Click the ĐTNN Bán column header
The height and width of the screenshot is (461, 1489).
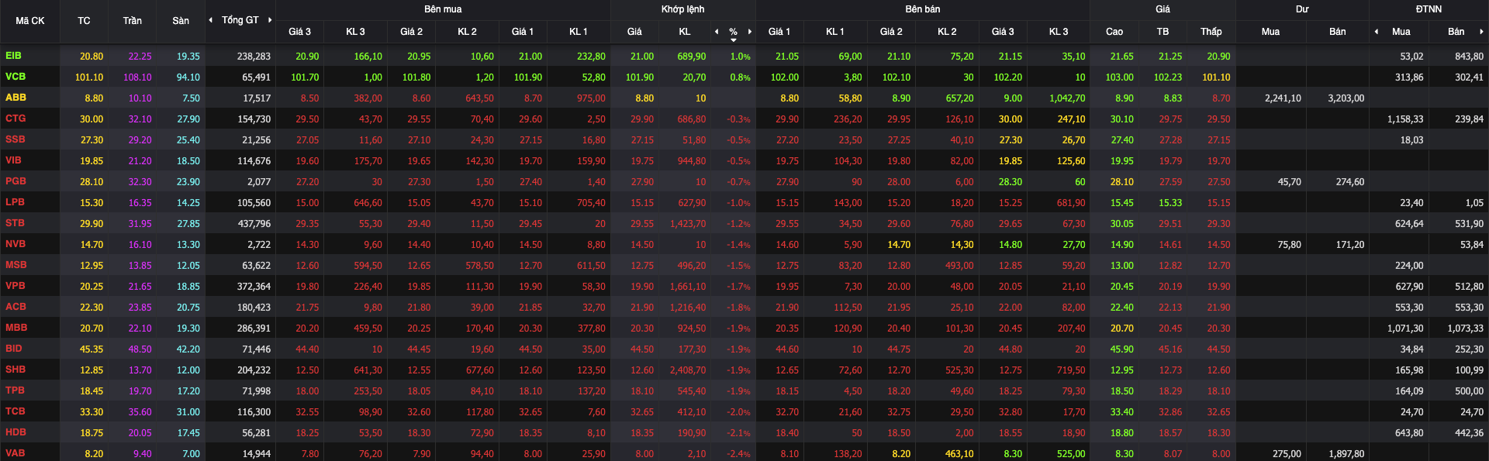click(x=1456, y=32)
